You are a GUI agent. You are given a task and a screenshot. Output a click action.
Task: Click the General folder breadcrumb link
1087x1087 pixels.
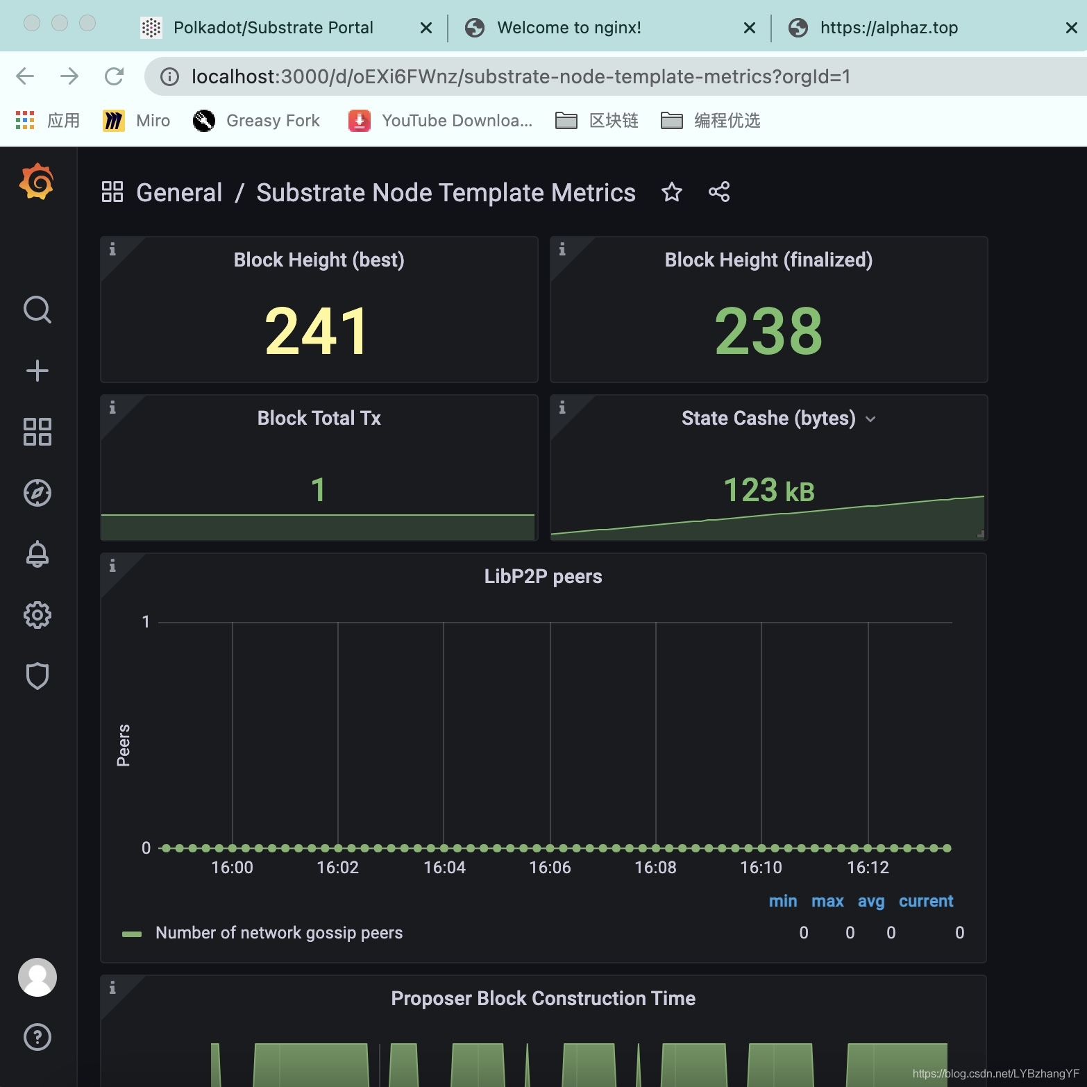(179, 192)
